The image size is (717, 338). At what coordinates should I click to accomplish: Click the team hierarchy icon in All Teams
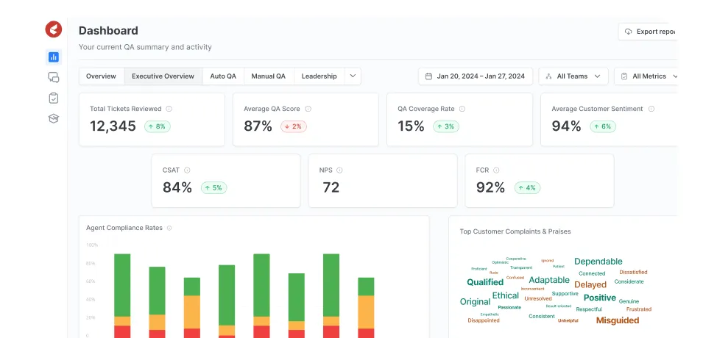click(x=548, y=76)
